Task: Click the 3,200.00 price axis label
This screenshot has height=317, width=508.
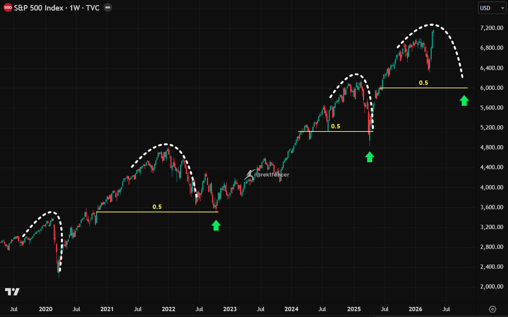Action: 492,227
